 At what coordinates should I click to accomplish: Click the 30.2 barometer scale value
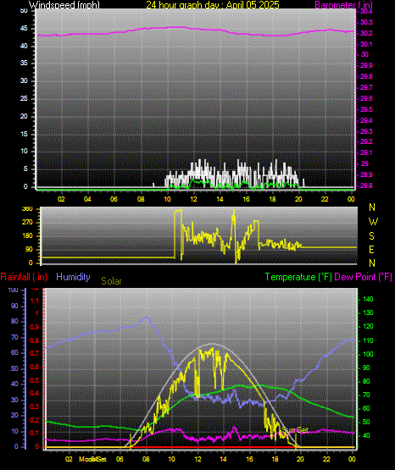pyautogui.click(x=366, y=33)
